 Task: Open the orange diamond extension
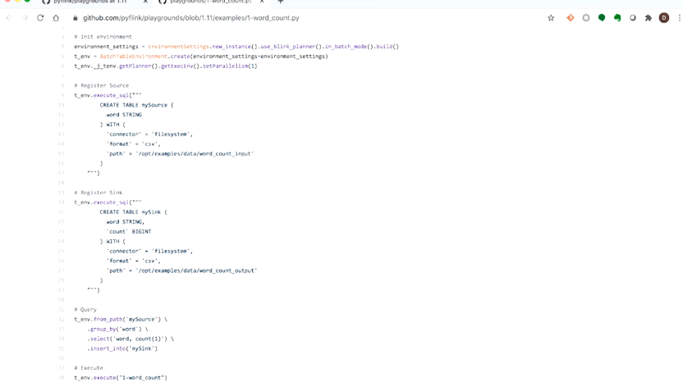tap(571, 18)
